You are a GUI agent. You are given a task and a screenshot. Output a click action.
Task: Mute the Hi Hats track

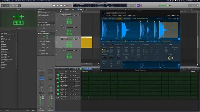(62, 50)
